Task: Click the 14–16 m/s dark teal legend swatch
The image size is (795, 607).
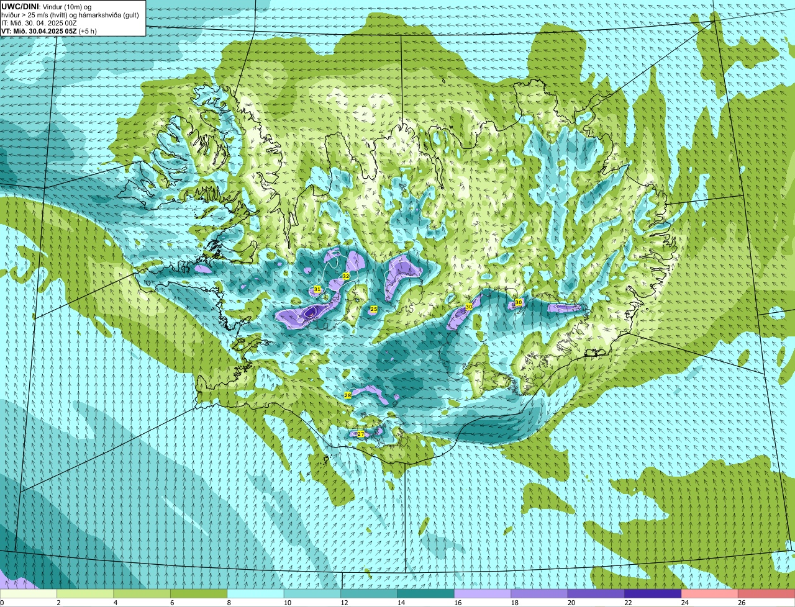Action: [x=426, y=593]
